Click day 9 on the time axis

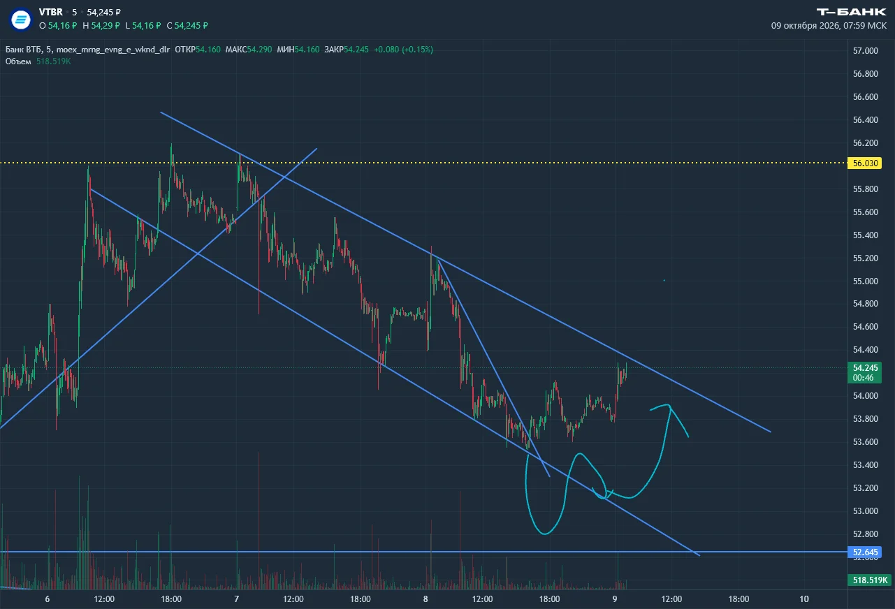tap(615, 599)
